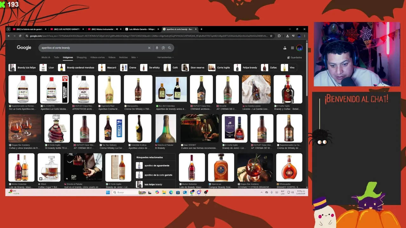The height and width of the screenshot is (228, 406).
Task: Select the 'Corte inglés' filter chip
Action: point(219,67)
